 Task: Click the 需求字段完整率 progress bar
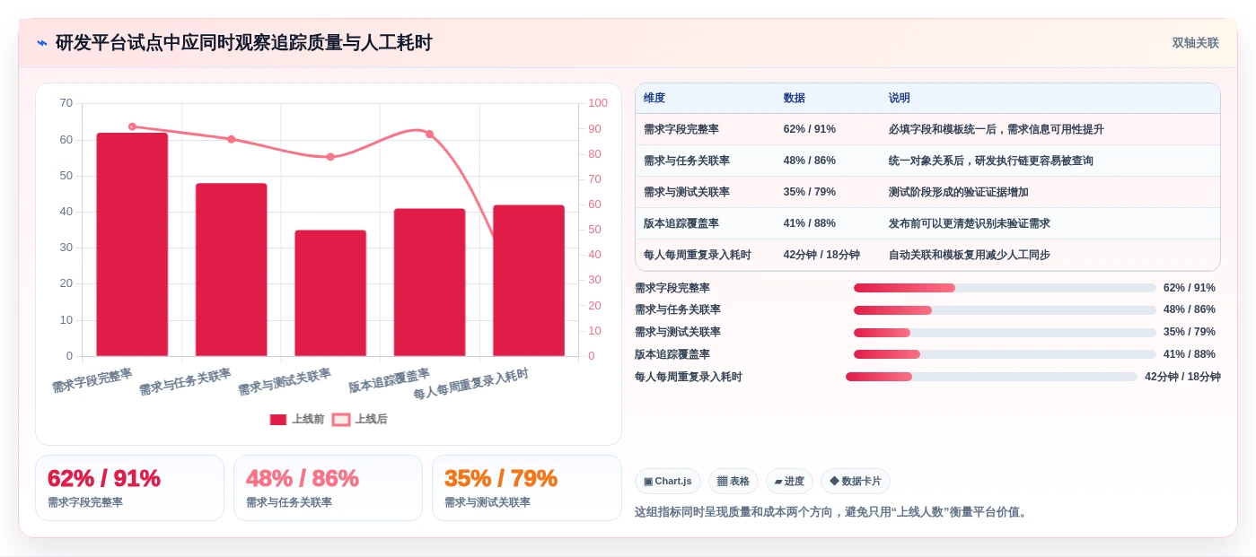click(x=1005, y=288)
